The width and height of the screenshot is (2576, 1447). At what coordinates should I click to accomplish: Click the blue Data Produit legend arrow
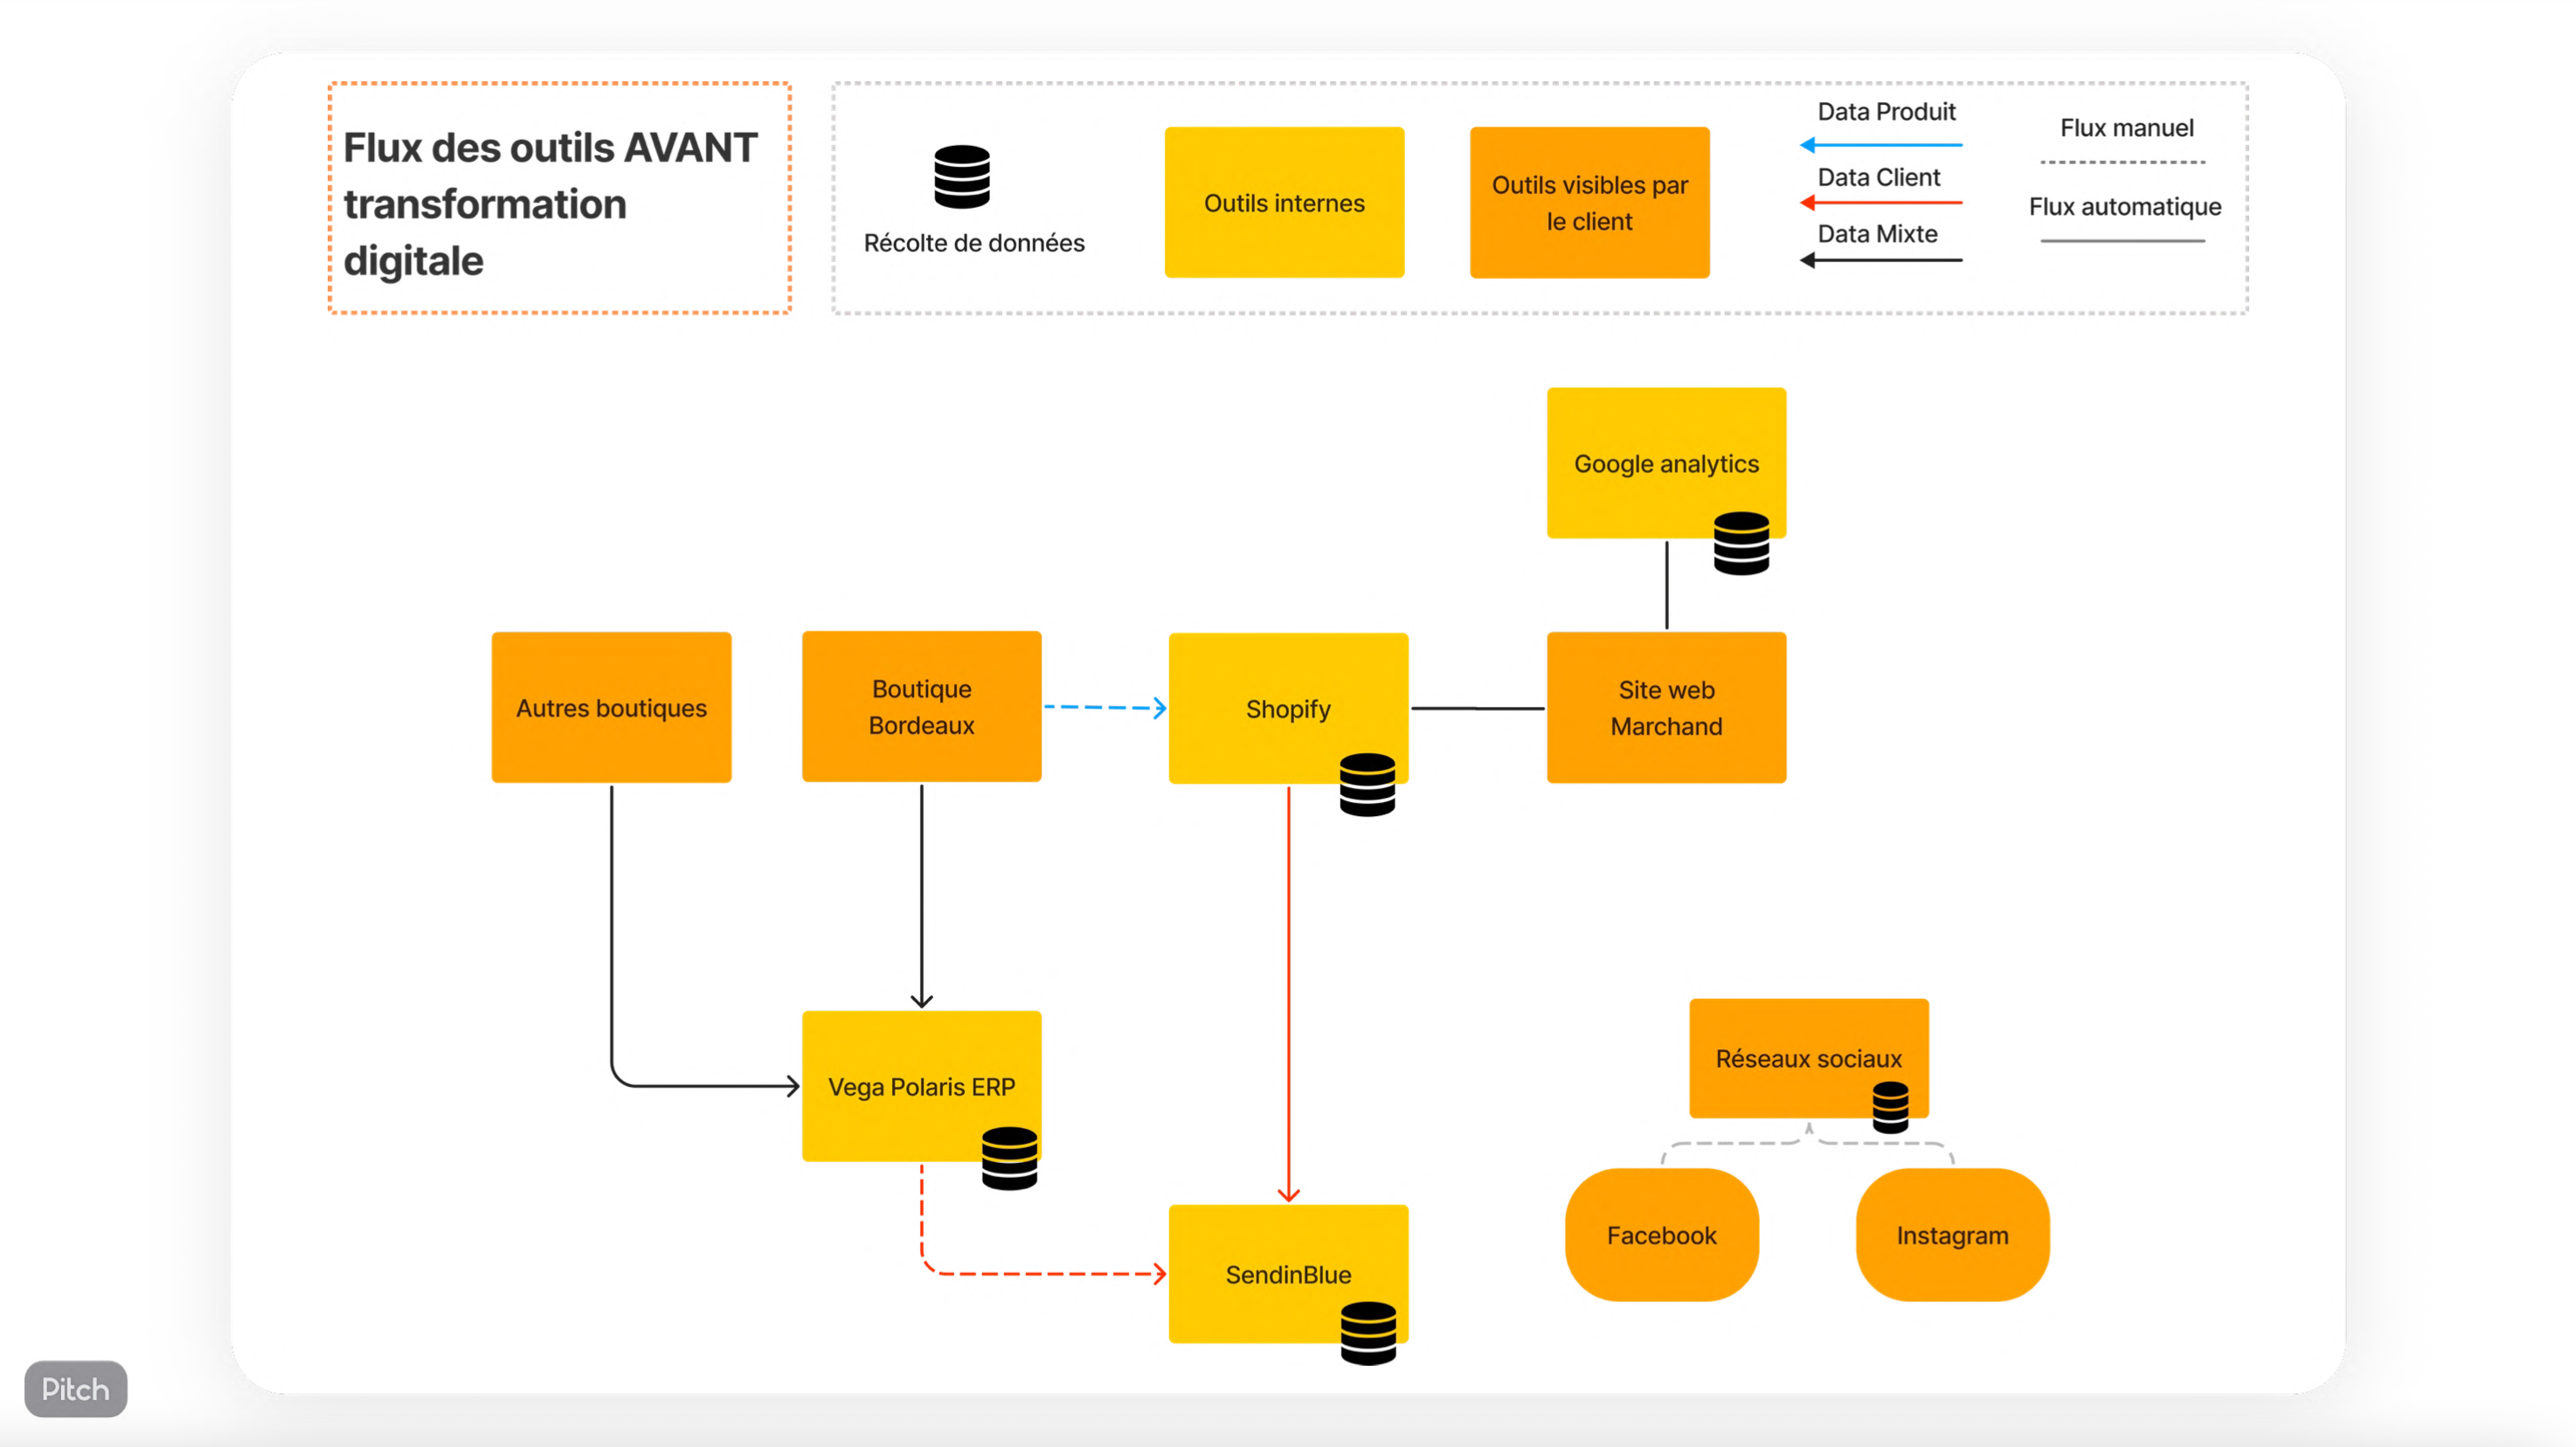1880,146
